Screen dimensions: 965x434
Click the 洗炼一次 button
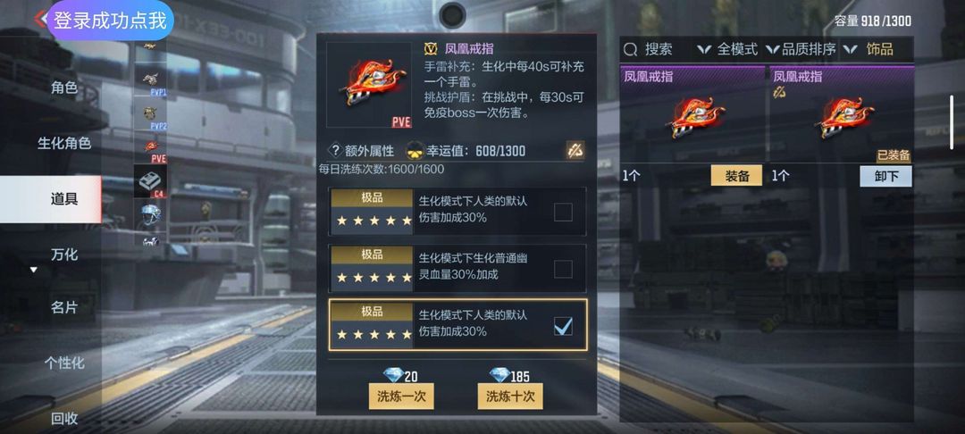(x=401, y=396)
